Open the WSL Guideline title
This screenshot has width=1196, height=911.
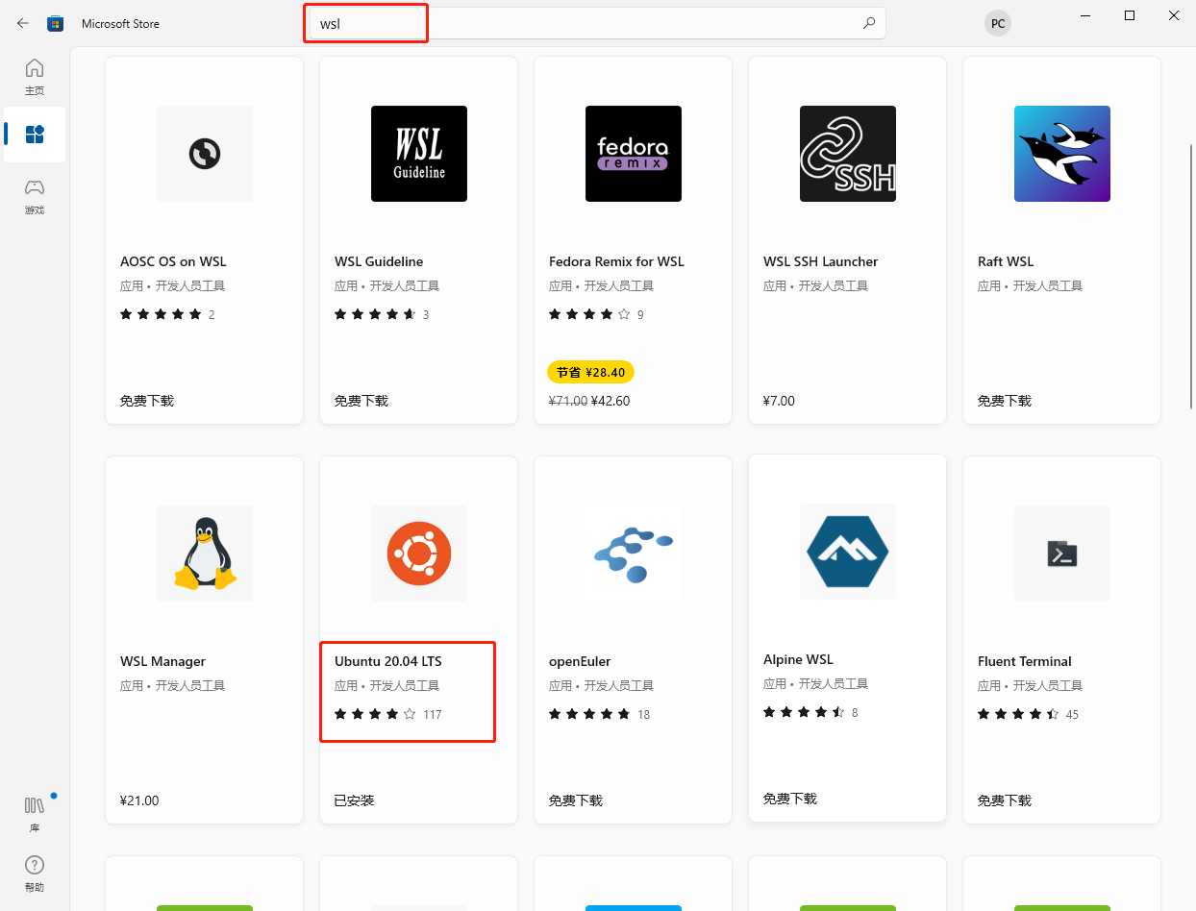[x=379, y=261]
